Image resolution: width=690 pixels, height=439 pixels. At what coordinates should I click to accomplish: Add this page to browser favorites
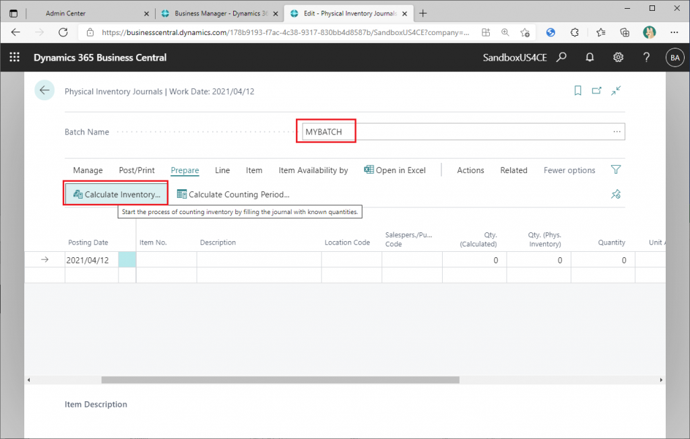(x=524, y=32)
